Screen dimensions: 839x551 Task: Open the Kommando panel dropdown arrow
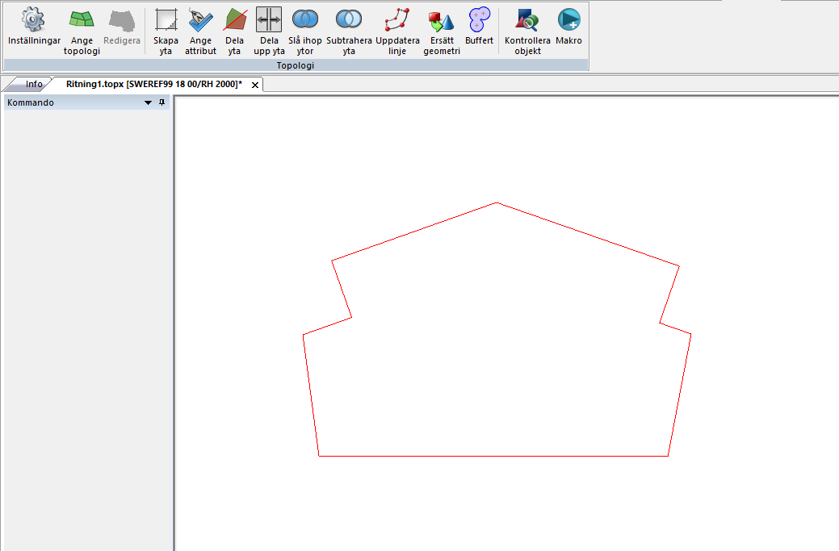148,103
